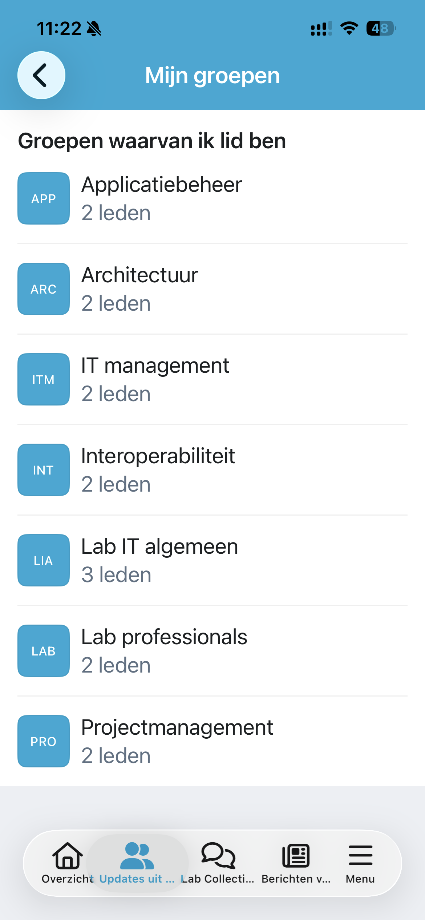Select the ITM group badge icon
The height and width of the screenshot is (920, 425).
[44, 379]
